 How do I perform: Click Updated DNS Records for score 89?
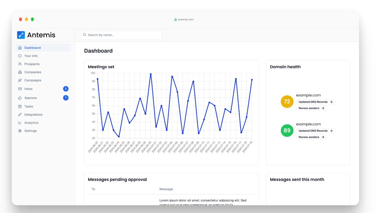click(315, 131)
